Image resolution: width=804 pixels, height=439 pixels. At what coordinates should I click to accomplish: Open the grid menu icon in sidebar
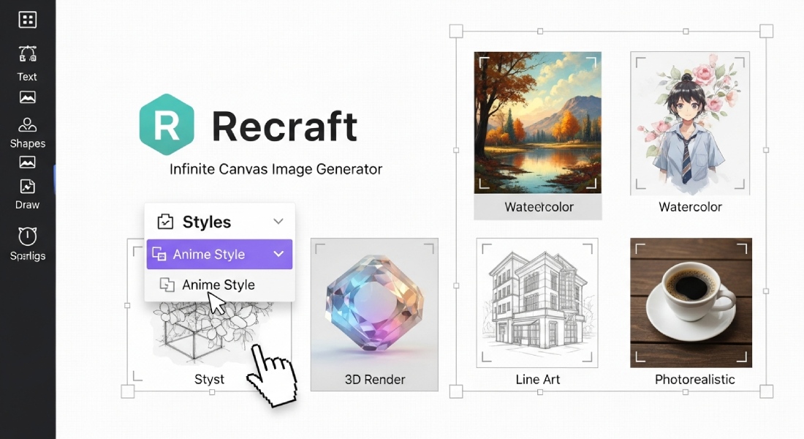click(27, 20)
